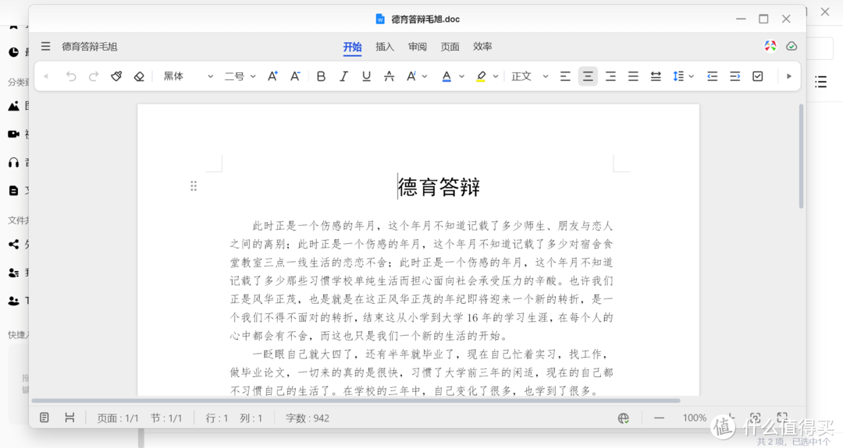This screenshot has width=843, height=448.
Task: Expand the font color picker arrow
Action: tap(461, 76)
